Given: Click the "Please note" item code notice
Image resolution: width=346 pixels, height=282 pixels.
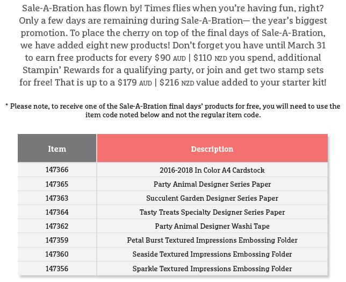Looking at the screenshot, I should 172,110.
